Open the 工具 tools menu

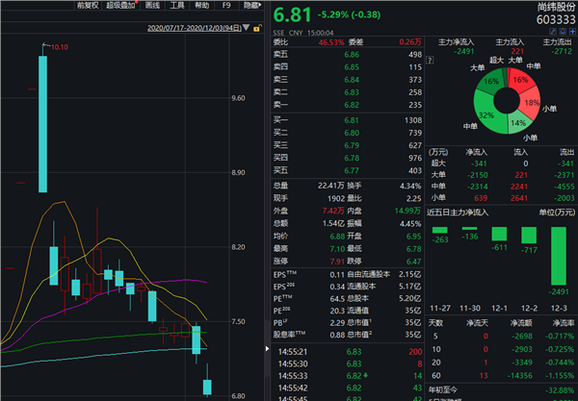177,5
